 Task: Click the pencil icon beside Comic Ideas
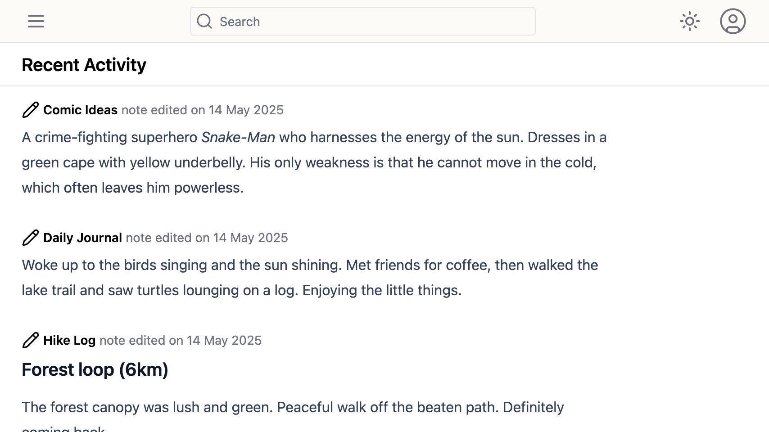pos(31,110)
